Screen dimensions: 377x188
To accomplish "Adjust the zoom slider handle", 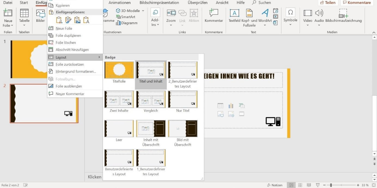I will (331, 185).
